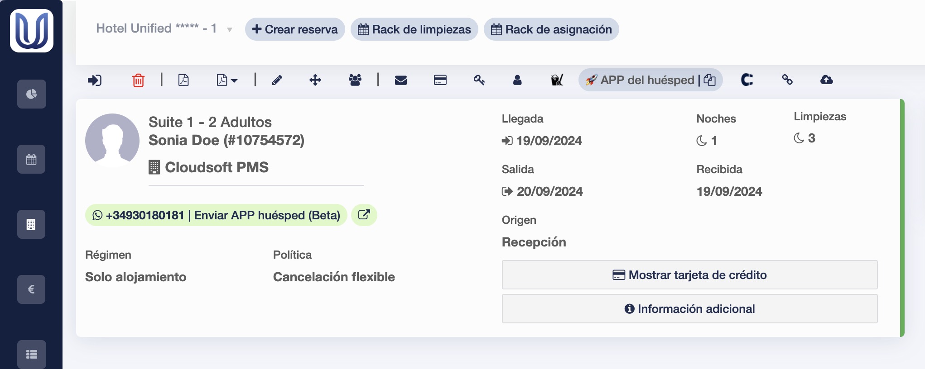Screen dimensions: 925x369
Task: Click the key toolbar icon
Action: click(x=479, y=80)
